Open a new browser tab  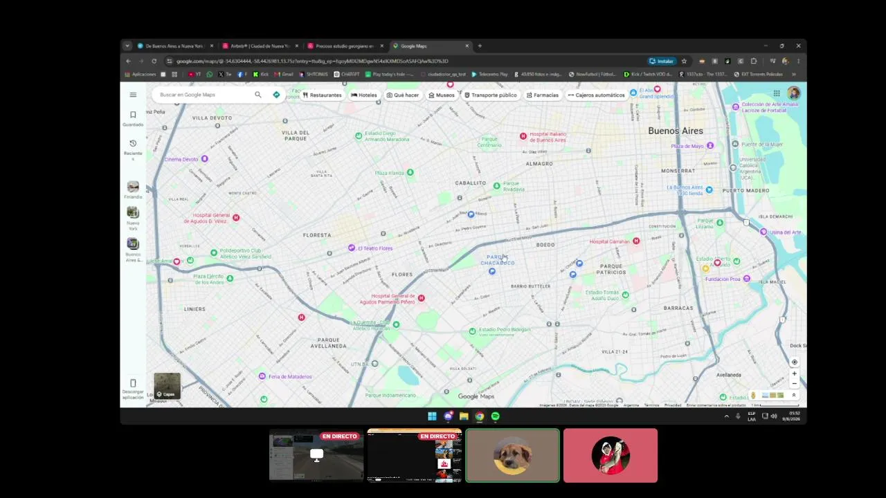[x=480, y=46]
